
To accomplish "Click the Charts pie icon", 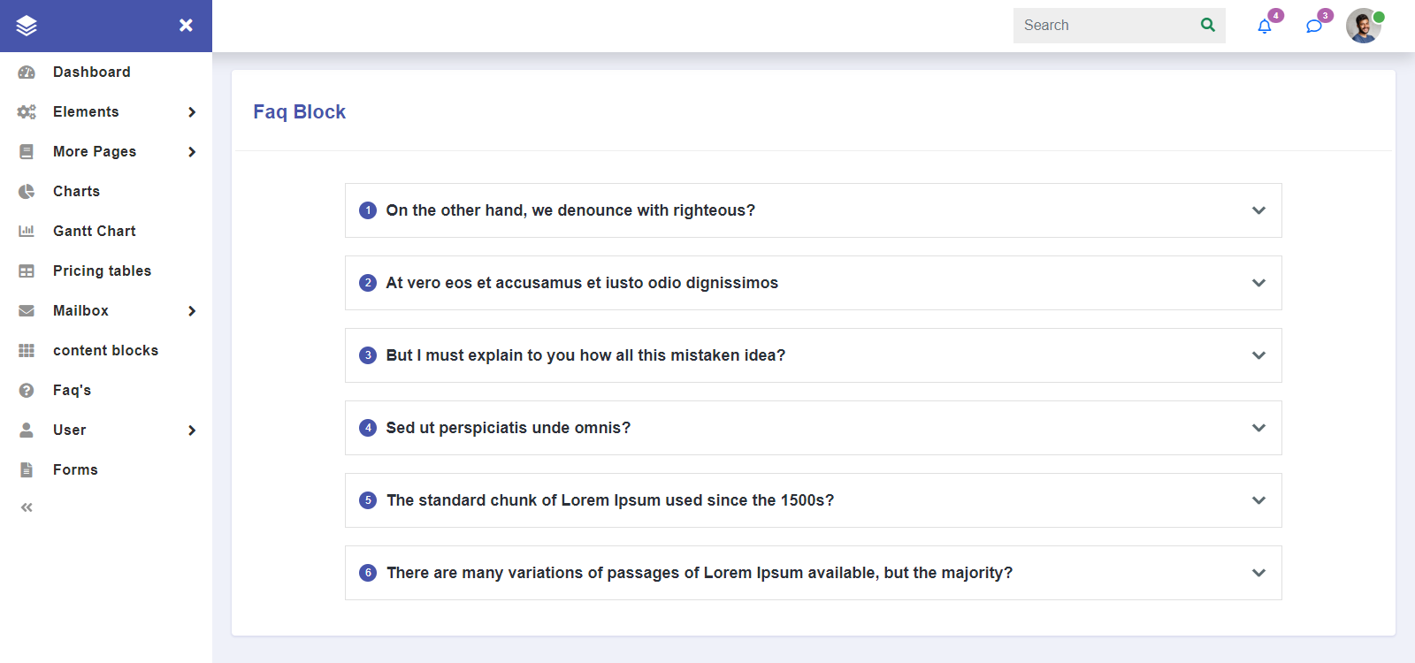I will tap(27, 192).
